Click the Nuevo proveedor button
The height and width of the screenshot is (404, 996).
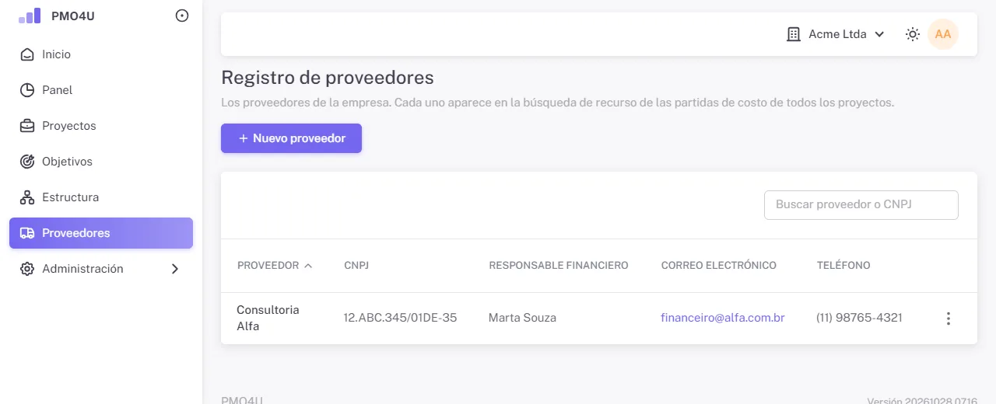point(291,138)
